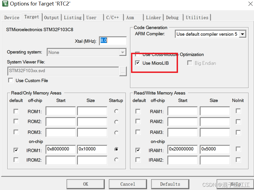The width and height of the screenshot is (254, 190).
Task: Click the STM32F103xx.svd file field
Action: coord(63,71)
